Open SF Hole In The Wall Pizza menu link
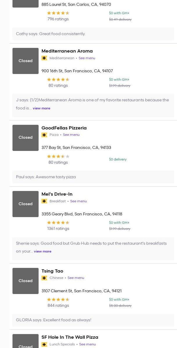The width and height of the screenshot is (177, 348). pyautogui.click(x=87, y=344)
